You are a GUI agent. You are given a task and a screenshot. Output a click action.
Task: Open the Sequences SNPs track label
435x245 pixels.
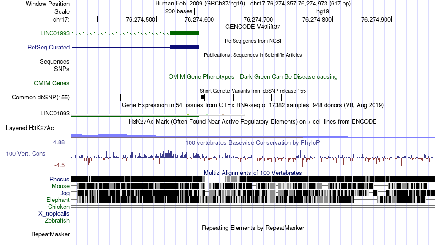coord(54,65)
